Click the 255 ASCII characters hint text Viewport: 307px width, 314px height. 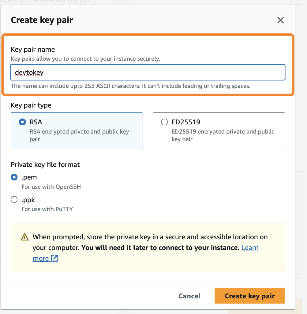[130, 86]
